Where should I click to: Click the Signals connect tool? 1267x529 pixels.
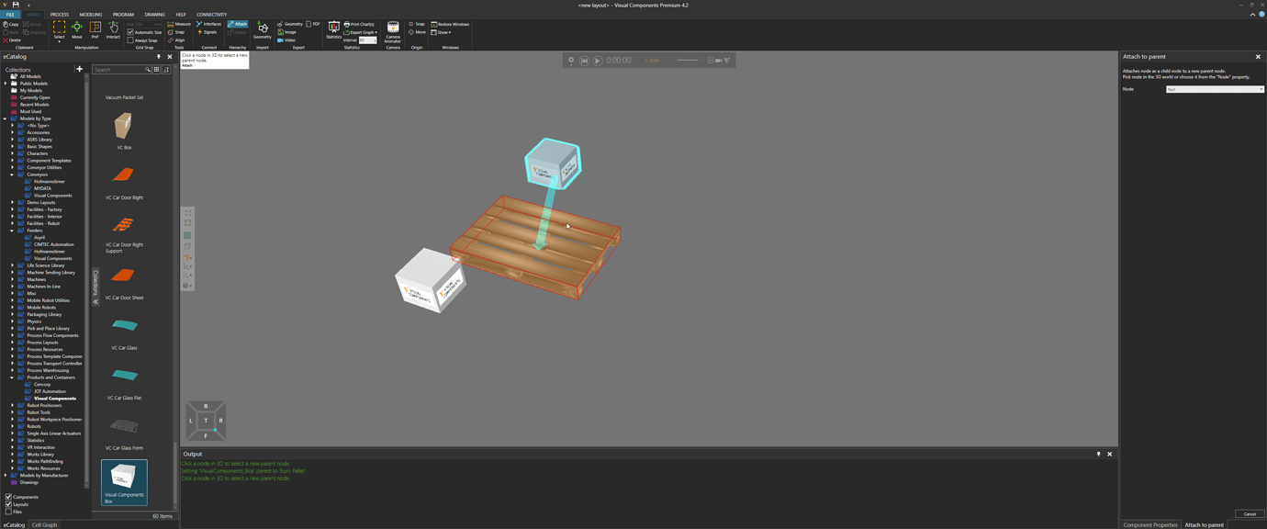coord(208,32)
